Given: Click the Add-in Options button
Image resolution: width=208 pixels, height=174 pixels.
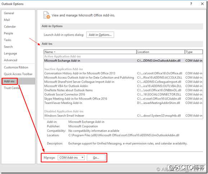Looking at the screenshot, I should click(x=100, y=35).
